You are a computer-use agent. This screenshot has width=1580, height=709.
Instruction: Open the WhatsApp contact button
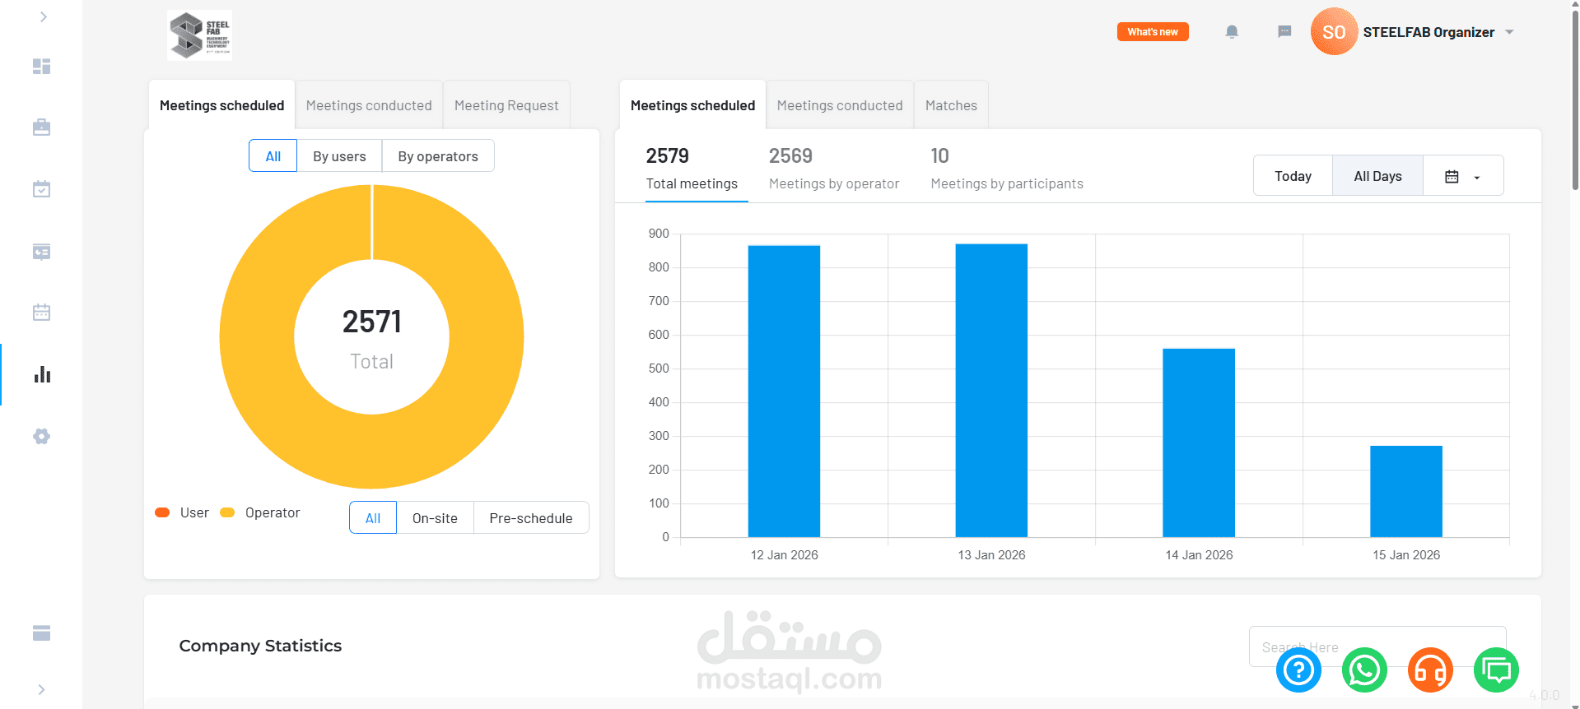point(1364,670)
